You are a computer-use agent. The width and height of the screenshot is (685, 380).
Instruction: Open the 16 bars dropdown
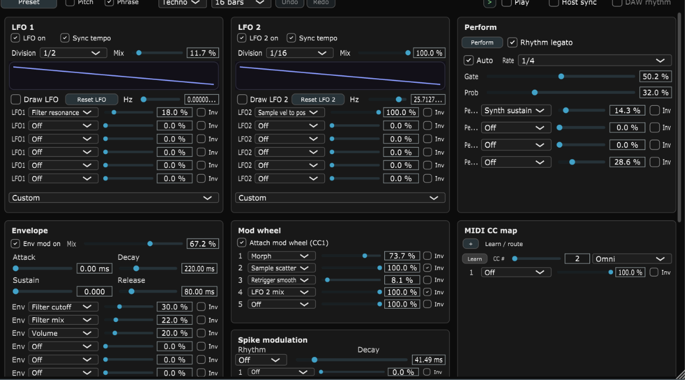click(241, 3)
